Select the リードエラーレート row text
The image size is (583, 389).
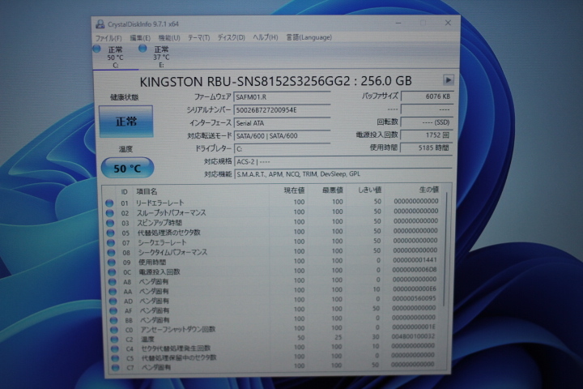(x=160, y=203)
